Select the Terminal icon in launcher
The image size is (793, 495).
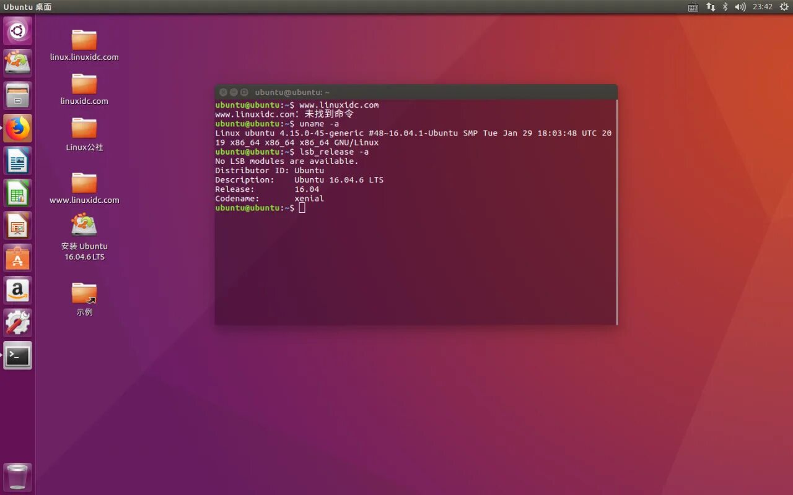pos(17,355)
